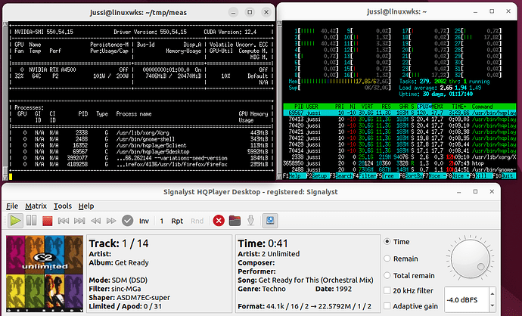Click 'NVIDIA RTX A4500' GPU name text

(x=52, y=70)
